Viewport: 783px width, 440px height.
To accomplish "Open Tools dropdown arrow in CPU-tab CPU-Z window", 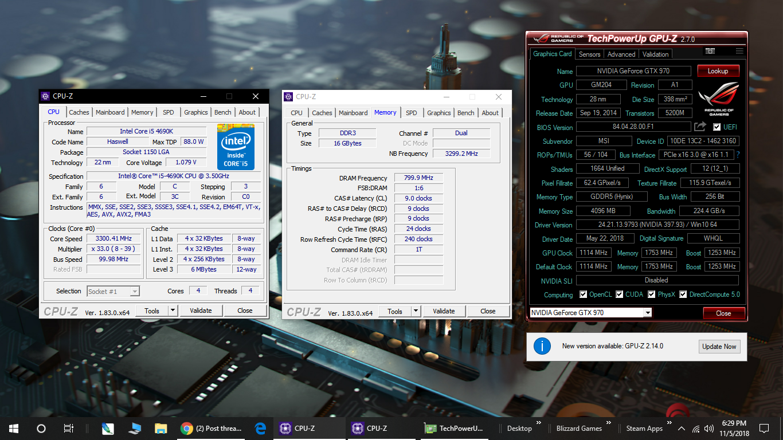I will pos(173,311).
